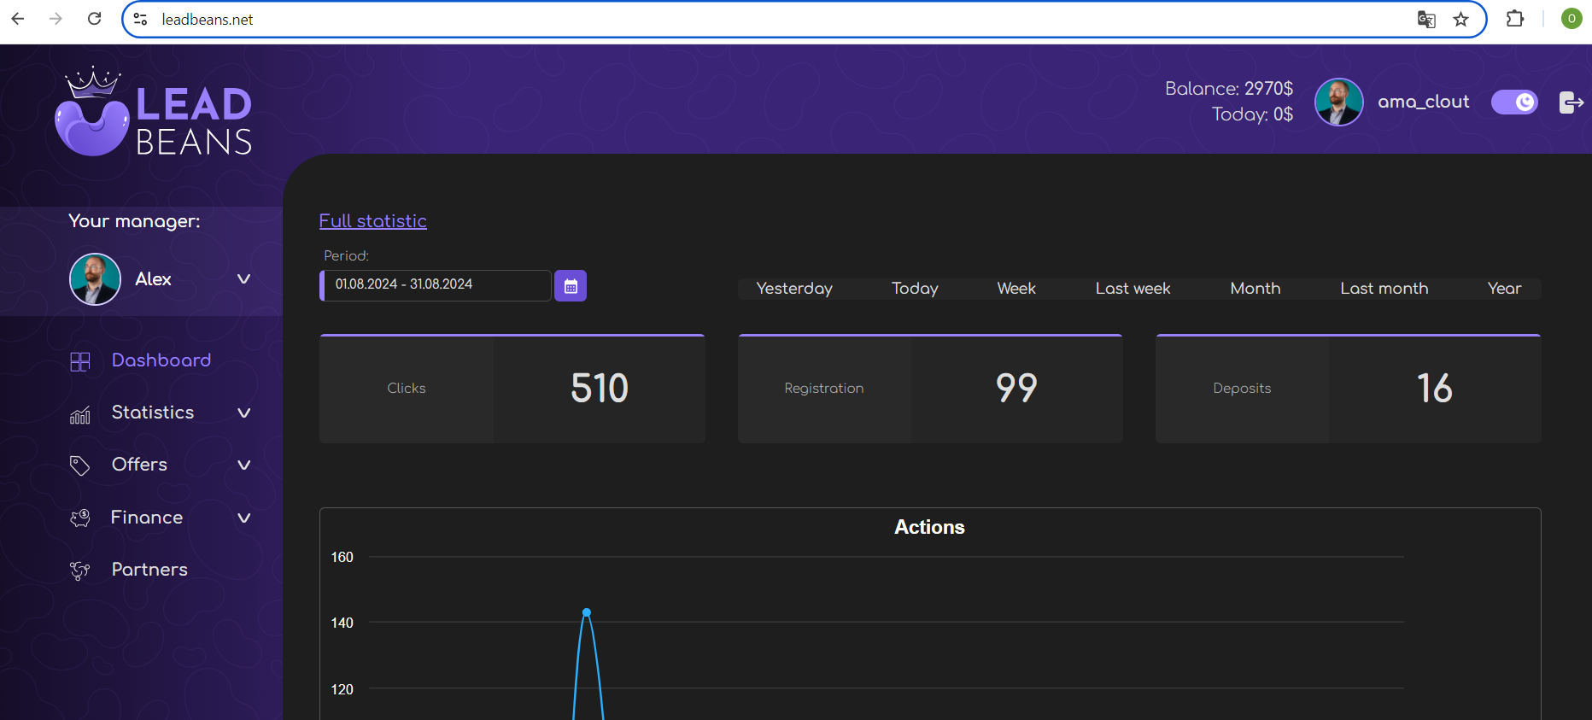
Task: Open the Statistics menu item
Action: tap(153, 413)
